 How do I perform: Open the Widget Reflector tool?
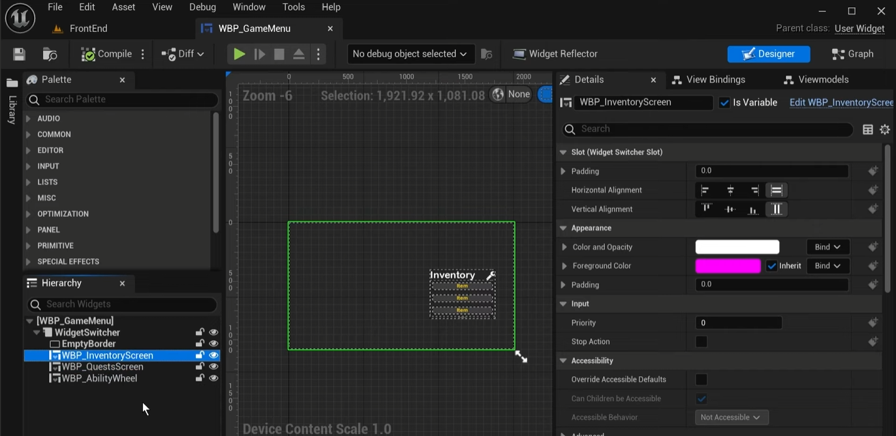555,54
